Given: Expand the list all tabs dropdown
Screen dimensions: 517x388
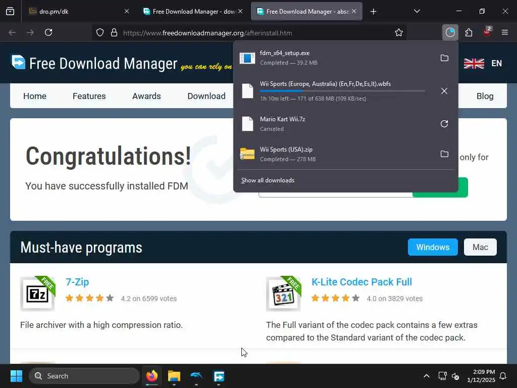Looking at the screenshot, I should point(417,12).
